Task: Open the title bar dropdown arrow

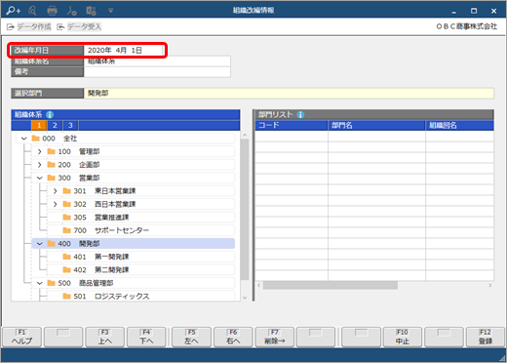Action: click(110, 11)
